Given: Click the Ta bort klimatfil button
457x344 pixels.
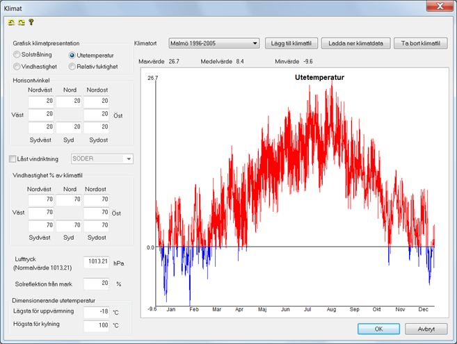Looking at the screenshot, I should [x=421, y=43].
